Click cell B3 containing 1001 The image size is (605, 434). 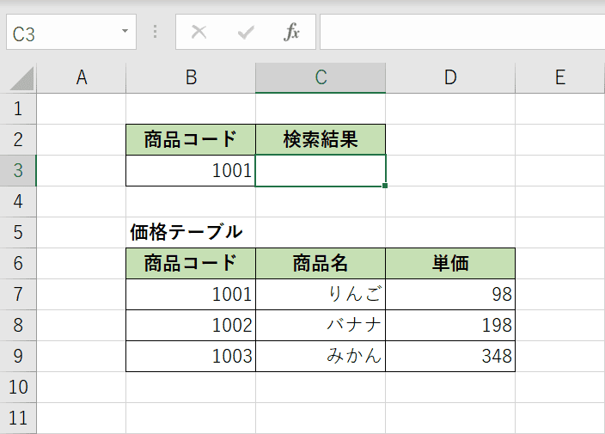point(191,170)
